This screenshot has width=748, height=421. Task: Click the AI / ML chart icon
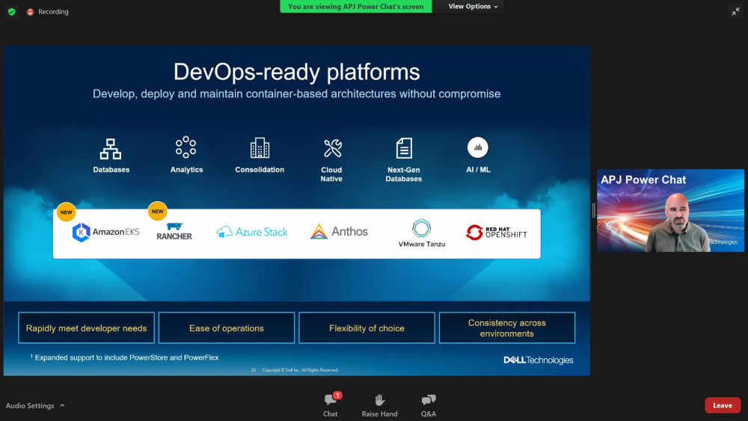pyautogui.click(x=477, y=148)
